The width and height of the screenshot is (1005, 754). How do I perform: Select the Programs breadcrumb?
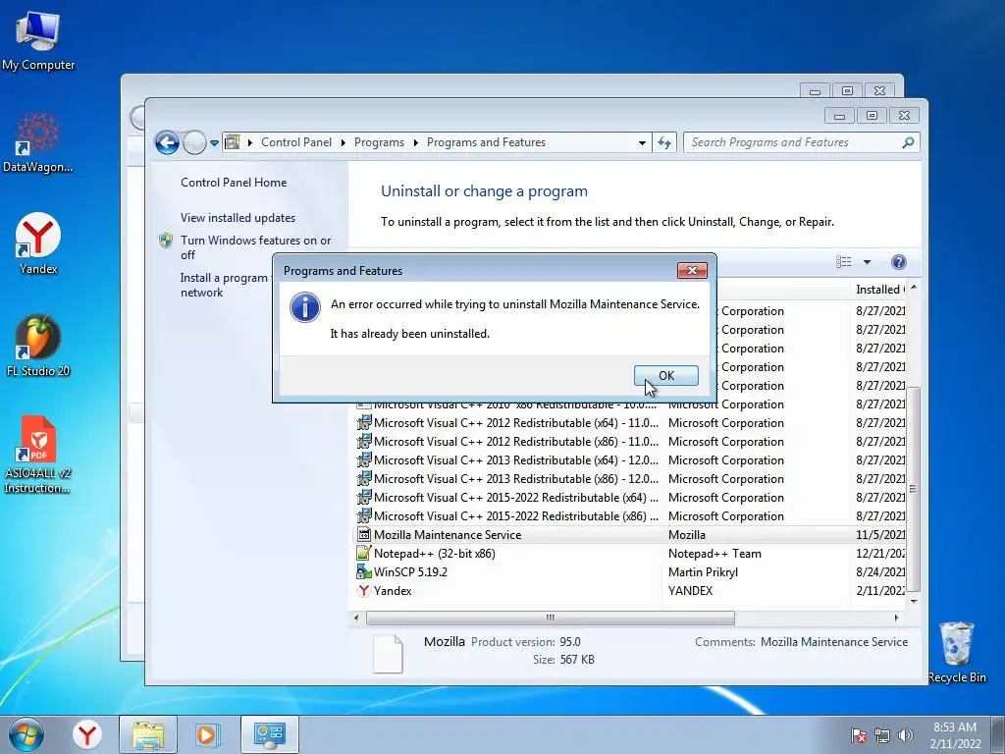tap(379, 142)
